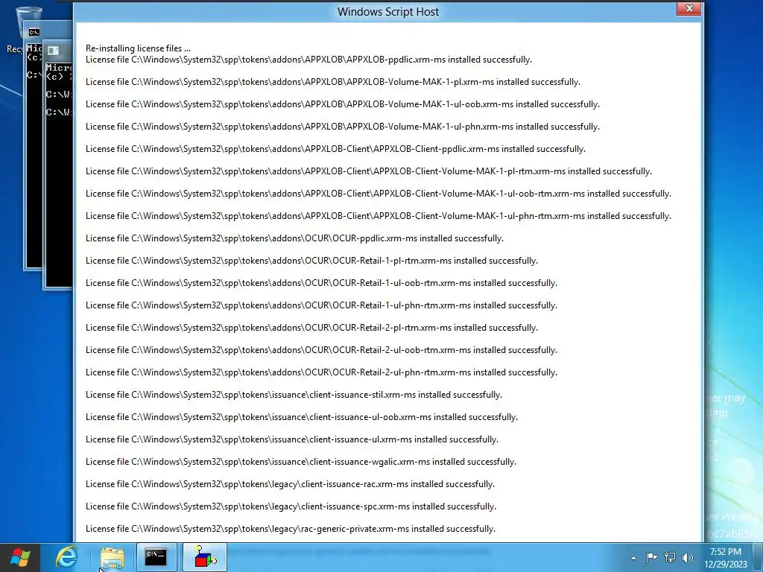
Task: Click 'Re-installing license files ...' text
Action: tap(138, 48)
